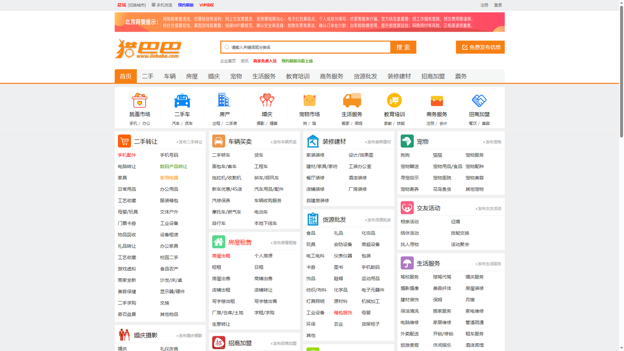Click 商家免费入驻 red link

(x=265, y=61)
